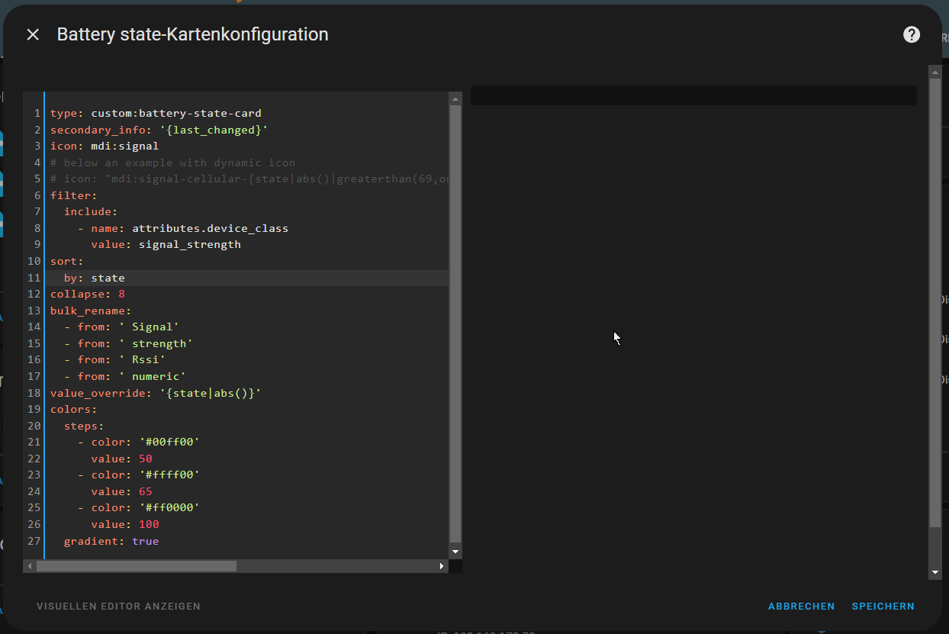This screenshot has height=634, width=949.
Task: Switch to visual editor via VISUELLEN EDITOR ANZEIGEN
Action: [x=118, y=607]
